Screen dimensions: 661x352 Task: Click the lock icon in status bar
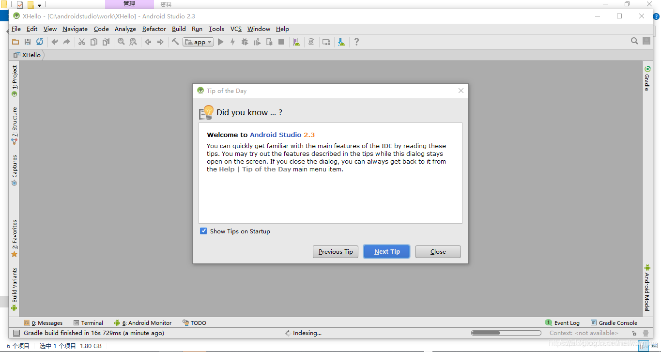point(634,333)
